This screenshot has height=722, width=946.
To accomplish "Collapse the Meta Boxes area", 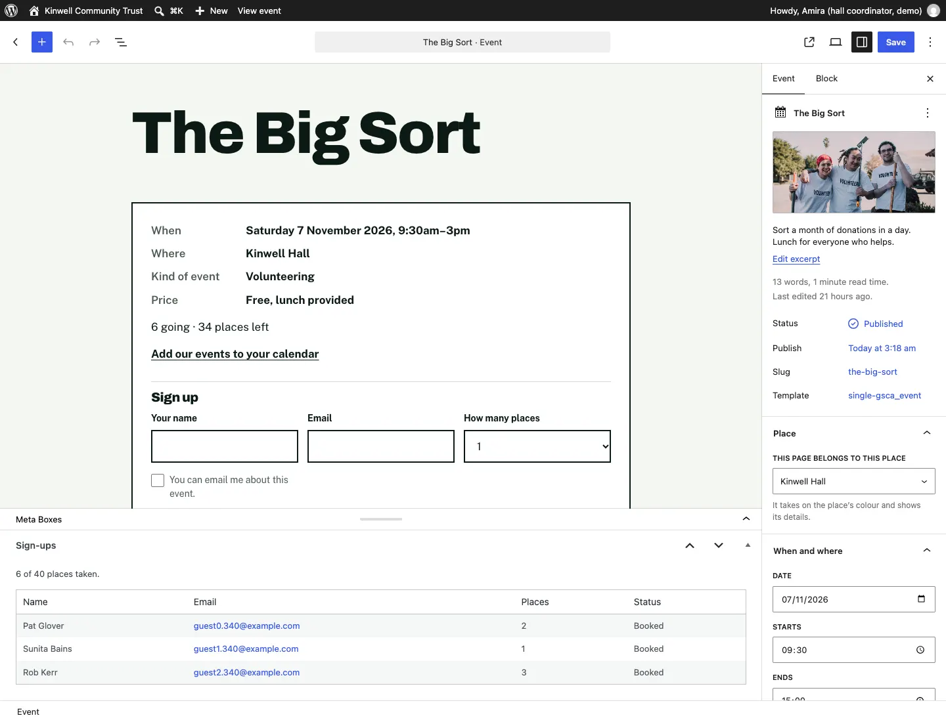I will point(746,519).
